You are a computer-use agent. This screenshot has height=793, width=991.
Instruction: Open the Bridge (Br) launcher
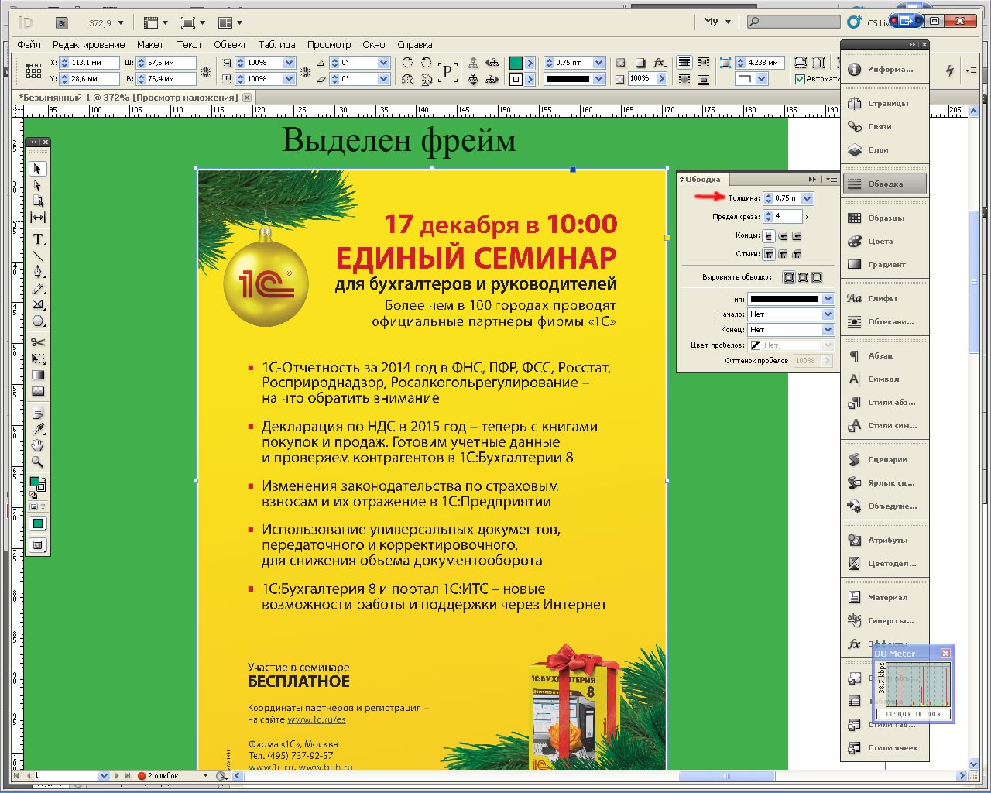click(x=63, y=22)
